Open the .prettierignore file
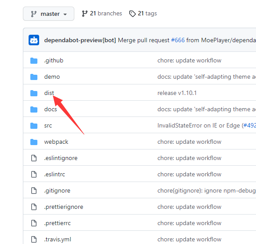The height and width of the screenshot is (244, 256). click(x=64, y=207)
